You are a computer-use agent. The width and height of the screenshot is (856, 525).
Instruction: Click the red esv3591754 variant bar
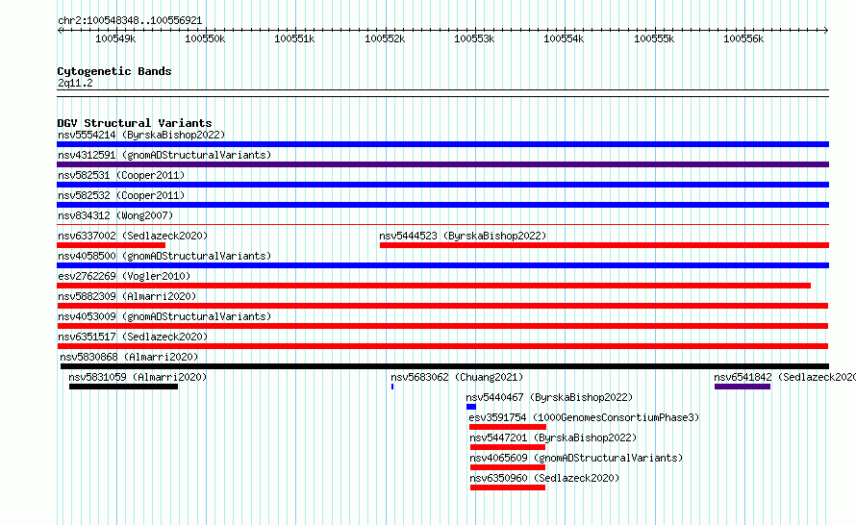508,427
